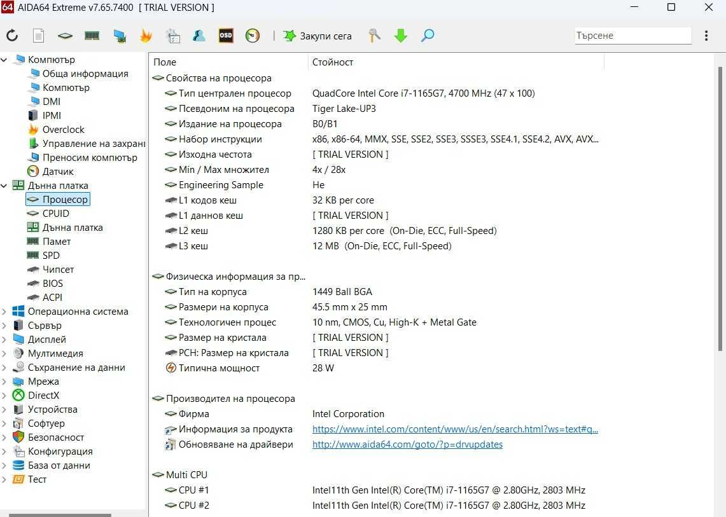Expand Съхранение на данни node
The image size is (726, 517).
[x=4, y=368]
